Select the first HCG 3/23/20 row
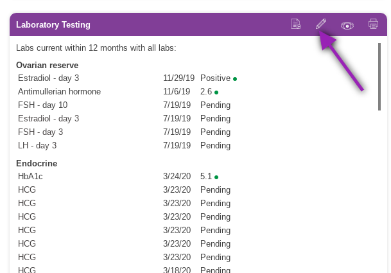 tap(27, 190)
